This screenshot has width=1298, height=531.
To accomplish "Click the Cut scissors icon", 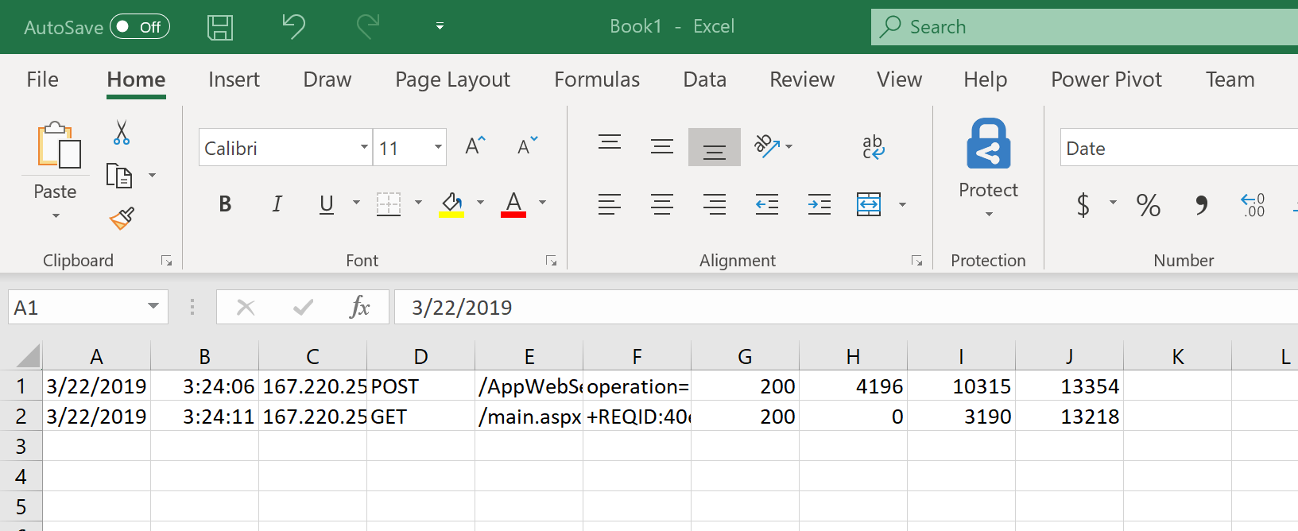I will pos(122,133).
